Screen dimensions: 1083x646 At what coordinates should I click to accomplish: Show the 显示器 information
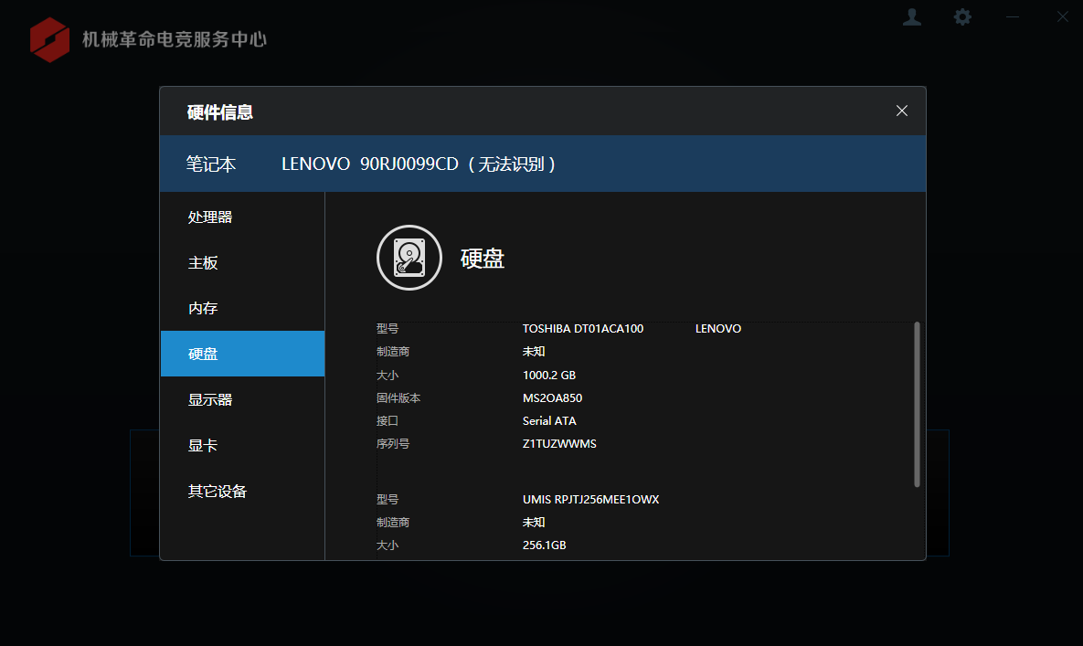click(242, 399)
